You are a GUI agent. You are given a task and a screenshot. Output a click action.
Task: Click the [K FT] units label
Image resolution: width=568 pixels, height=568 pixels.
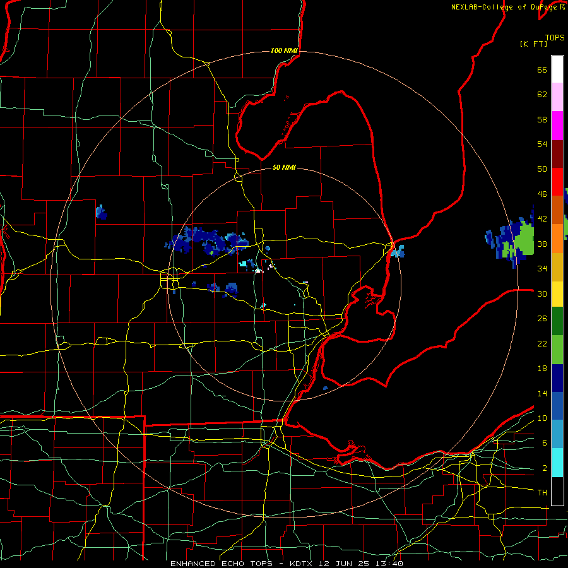(x=533, y=44)
